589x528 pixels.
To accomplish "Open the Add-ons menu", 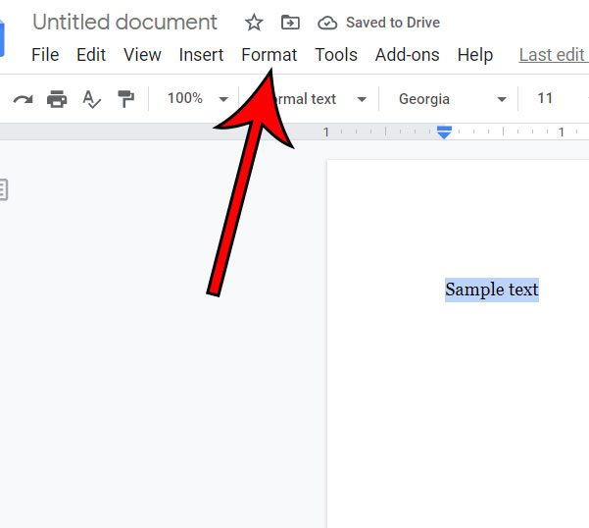I will click(x=406, y=55).
